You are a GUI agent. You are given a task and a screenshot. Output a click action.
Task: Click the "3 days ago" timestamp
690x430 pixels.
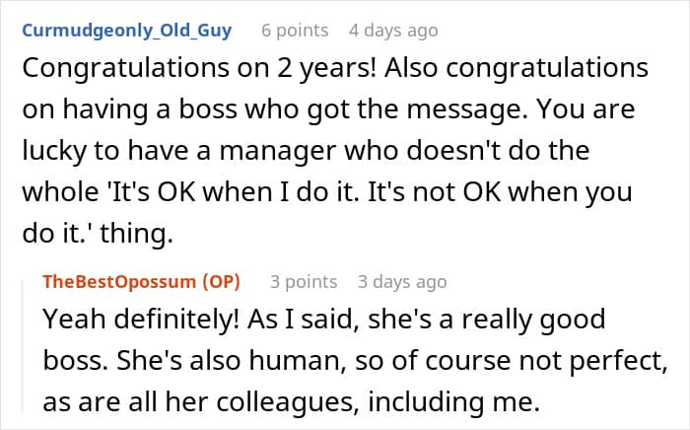[402, 282]
